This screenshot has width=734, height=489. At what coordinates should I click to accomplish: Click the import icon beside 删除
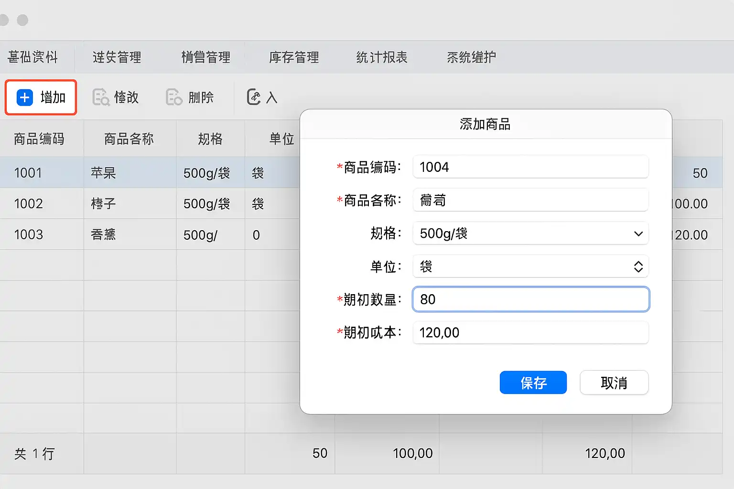pos(254,97)
